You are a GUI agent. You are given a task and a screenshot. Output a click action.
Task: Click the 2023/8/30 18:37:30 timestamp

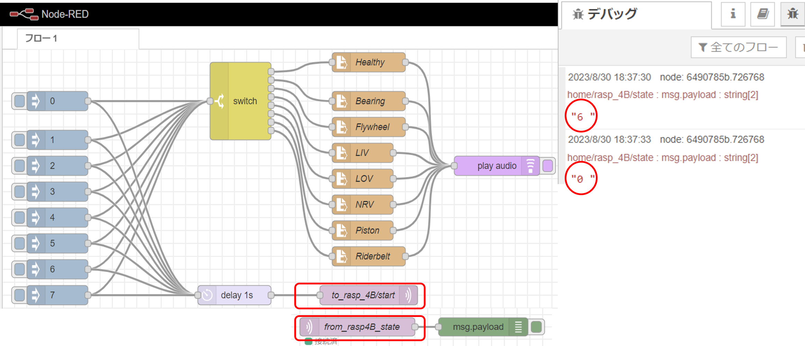coord(609,77)
